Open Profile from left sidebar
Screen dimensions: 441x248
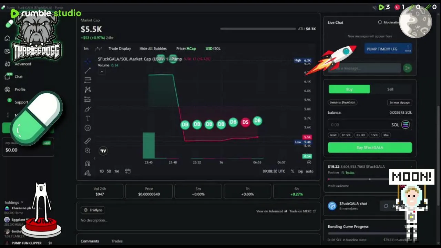tap(15, 90)
